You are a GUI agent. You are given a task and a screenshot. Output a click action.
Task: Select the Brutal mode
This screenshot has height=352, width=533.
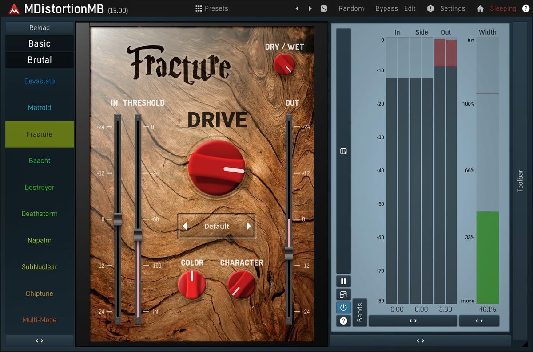[40, 60]
